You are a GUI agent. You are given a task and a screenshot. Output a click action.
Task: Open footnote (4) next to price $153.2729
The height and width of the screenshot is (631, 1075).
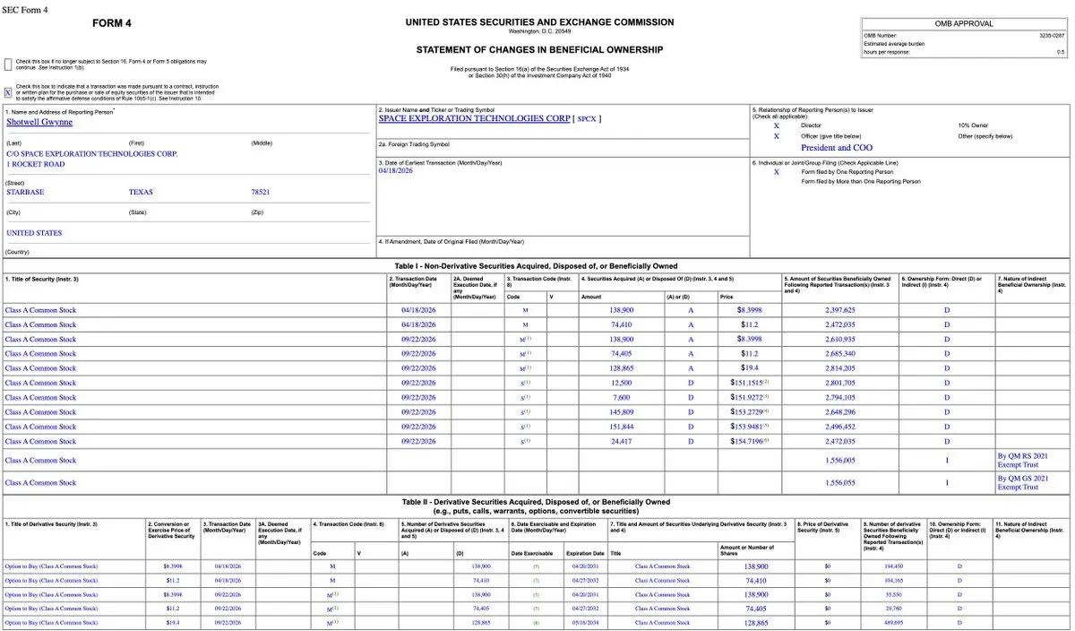click(767, 410)
